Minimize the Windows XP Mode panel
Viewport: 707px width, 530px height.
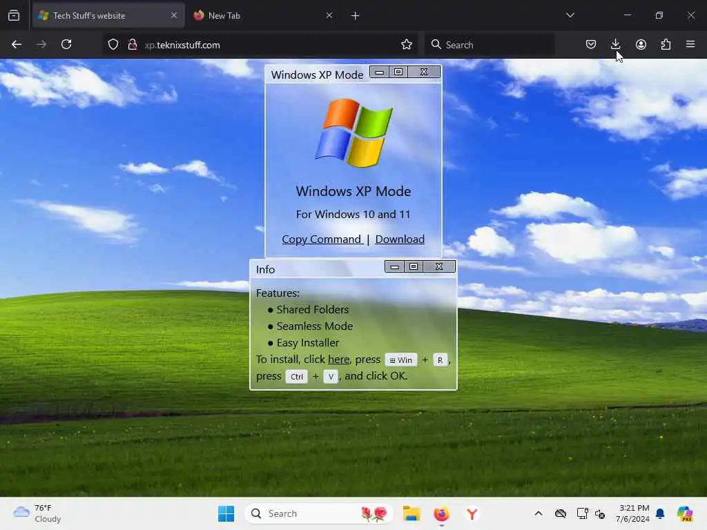[380, 72]
